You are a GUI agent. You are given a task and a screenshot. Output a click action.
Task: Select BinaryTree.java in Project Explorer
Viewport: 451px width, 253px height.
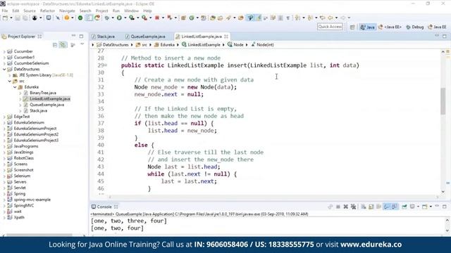tap(43, 93)
